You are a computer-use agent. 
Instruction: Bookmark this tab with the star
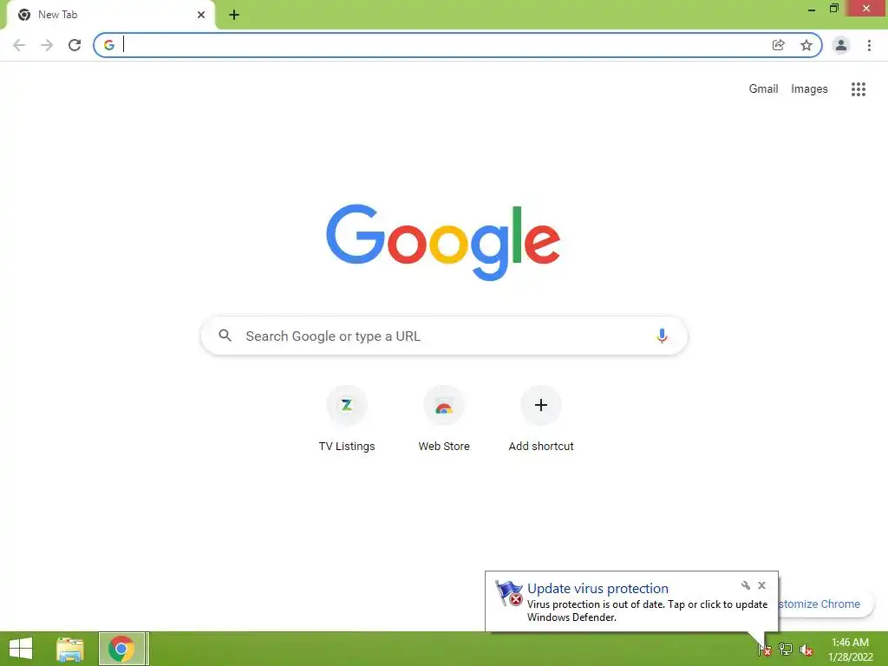click(806, 45)
